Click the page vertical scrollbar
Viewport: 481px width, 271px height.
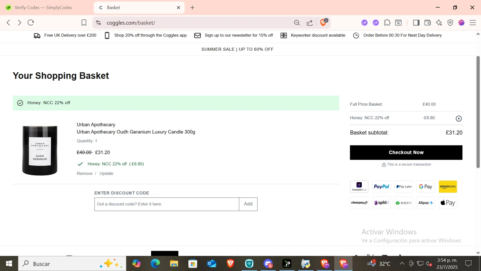click(x=478, y=112)
